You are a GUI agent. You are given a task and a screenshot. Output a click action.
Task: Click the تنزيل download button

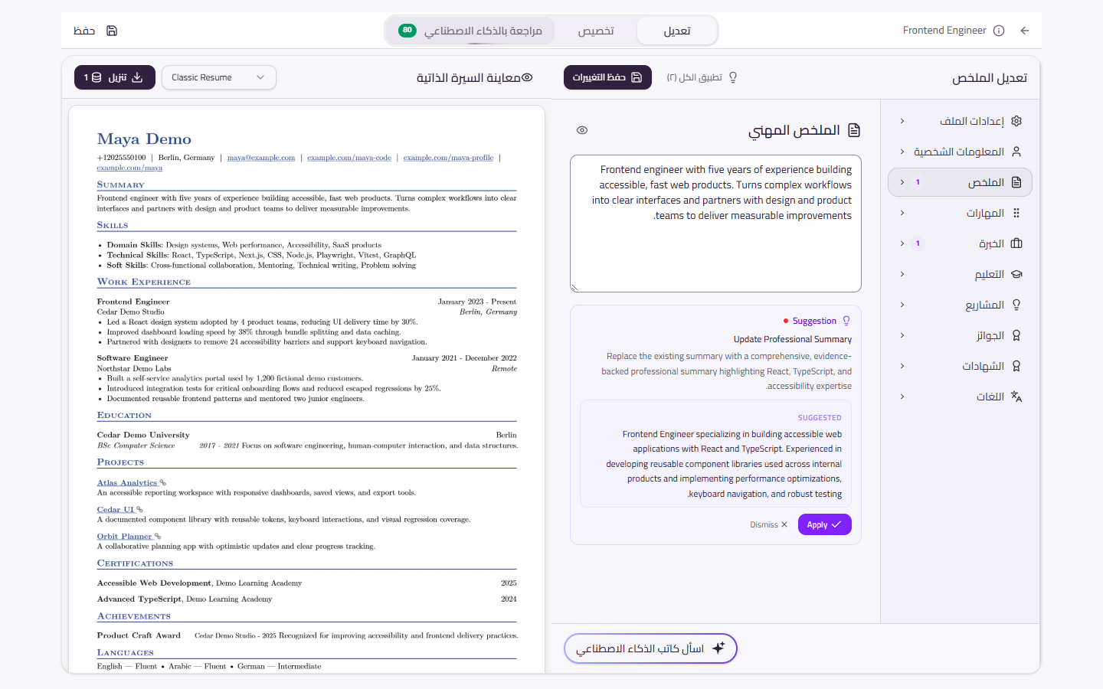[115, 77]
